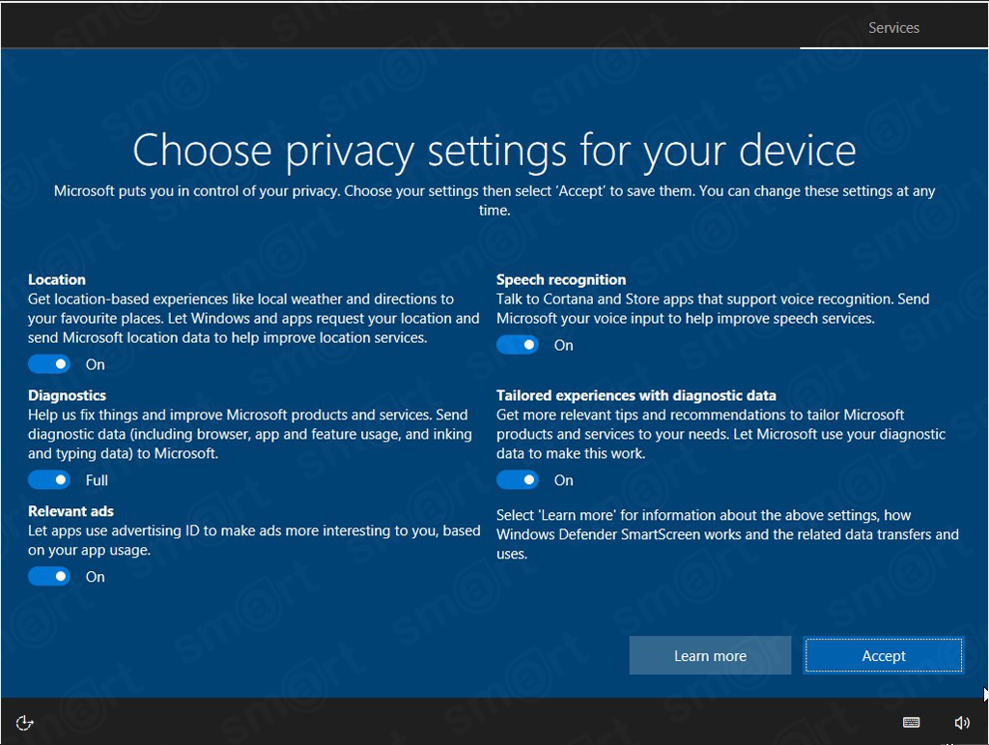The width and height of the screenshot is (989, 745).
Task: Disable the Relevant ads toggle
Action: (x=49, y=577)
